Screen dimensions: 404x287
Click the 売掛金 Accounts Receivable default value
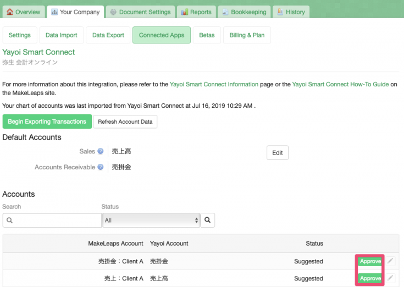pos(121,167)
